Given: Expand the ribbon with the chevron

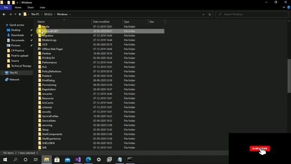Looking at the screenshot, I should (284, 7).
